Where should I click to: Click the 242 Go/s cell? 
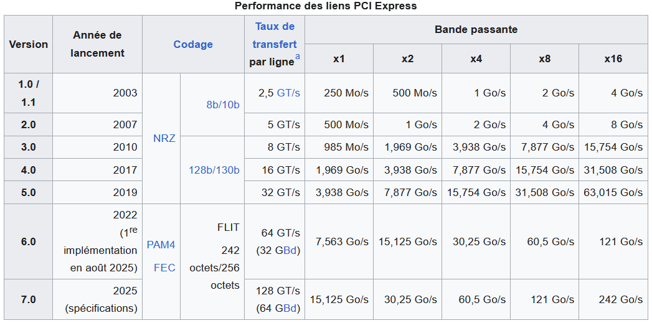[x=613, y=299]
